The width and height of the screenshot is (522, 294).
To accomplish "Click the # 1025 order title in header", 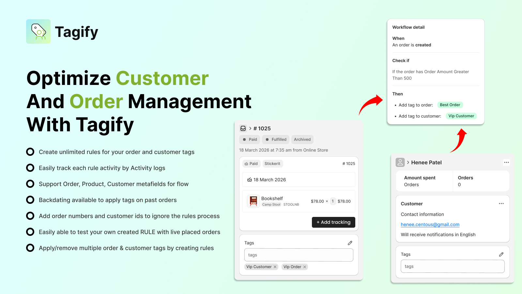I will pos(262,128).
